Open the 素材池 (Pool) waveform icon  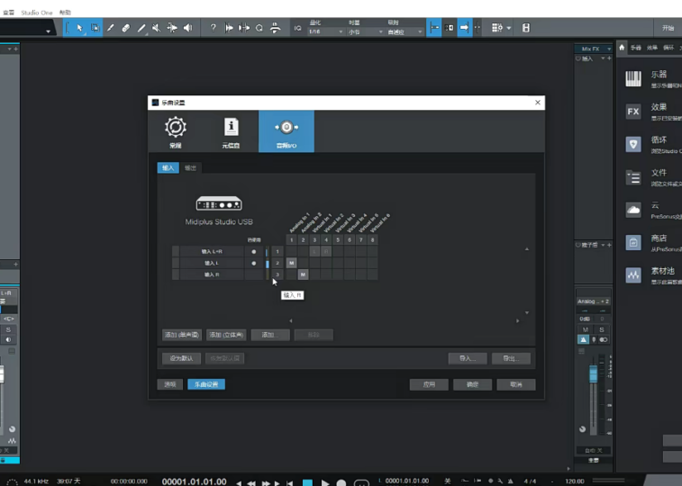tap(633, 275)
